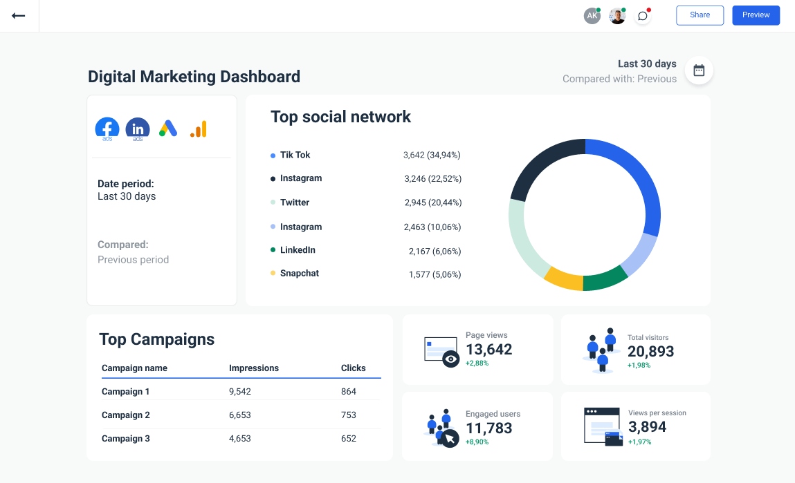This screenshot has height=483, width=795.
Task: Open the chat notifications bubble
Action: coord(642,15)
